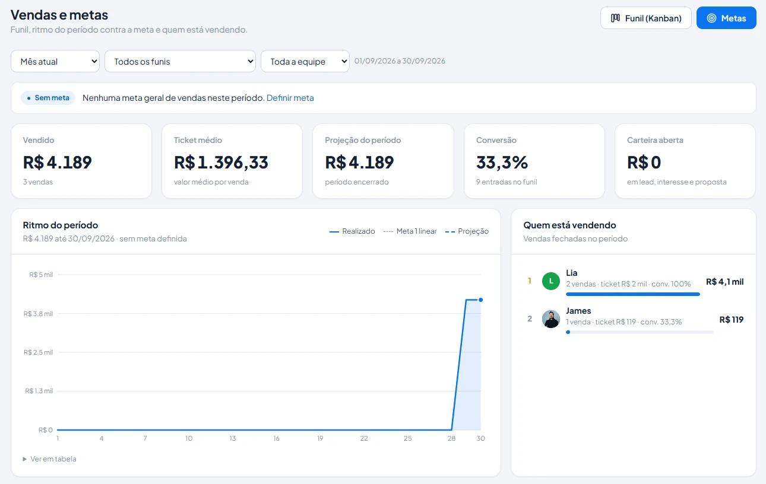Click the Vendido card's R$ 4.189 value

58,162
